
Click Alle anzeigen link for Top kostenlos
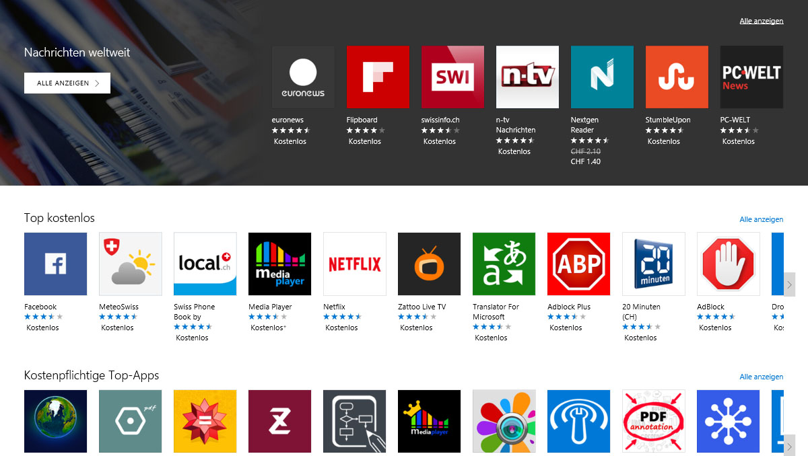pyautogui.click(x=762, y=219)
